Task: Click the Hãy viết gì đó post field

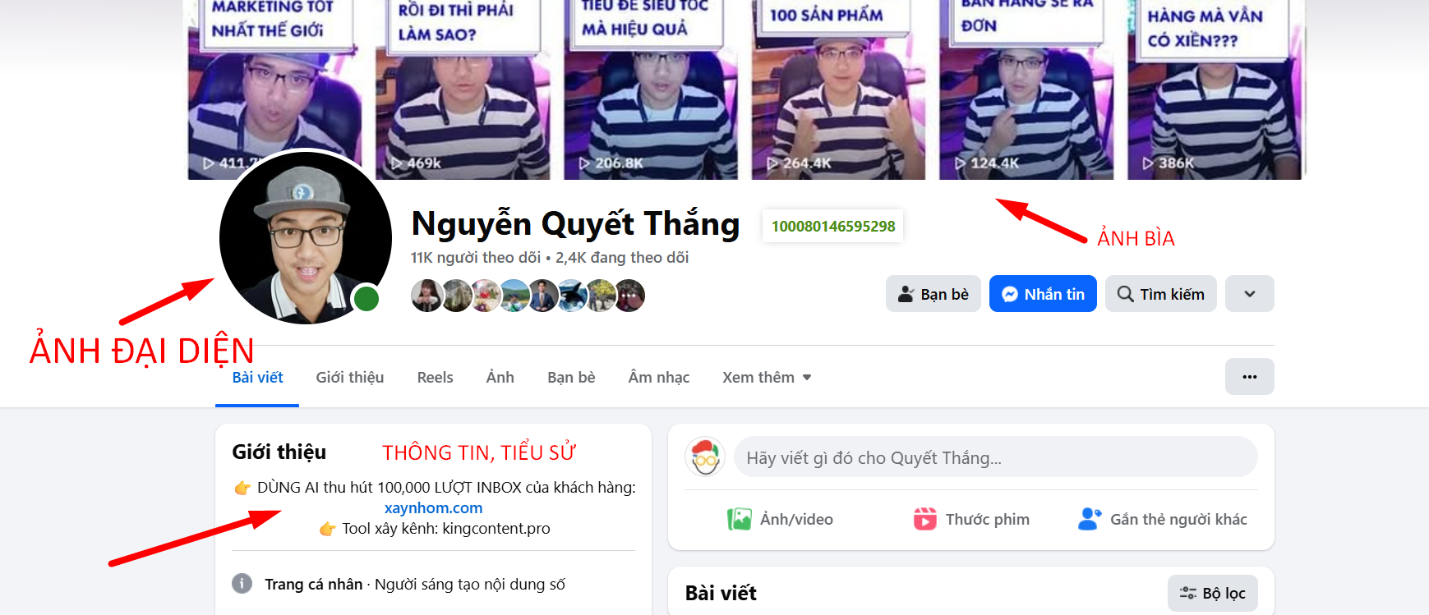Action: pyautogui.click(x=995, y=457)
